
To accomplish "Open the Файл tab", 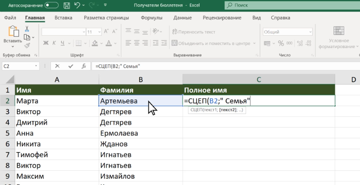I will pyautogui.click(x=10, y=18).
